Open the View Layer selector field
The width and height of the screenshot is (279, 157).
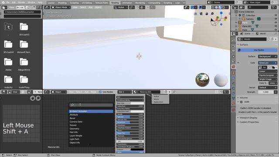click(259, 2)
